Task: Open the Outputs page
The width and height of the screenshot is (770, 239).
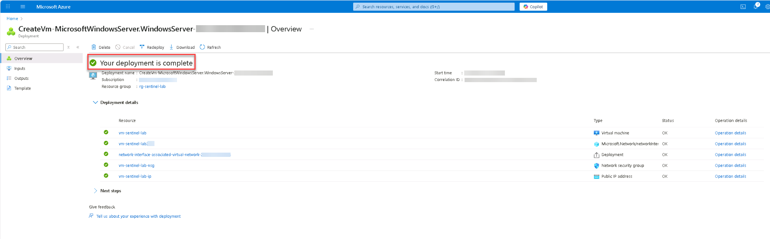Action: pos(21,79)
